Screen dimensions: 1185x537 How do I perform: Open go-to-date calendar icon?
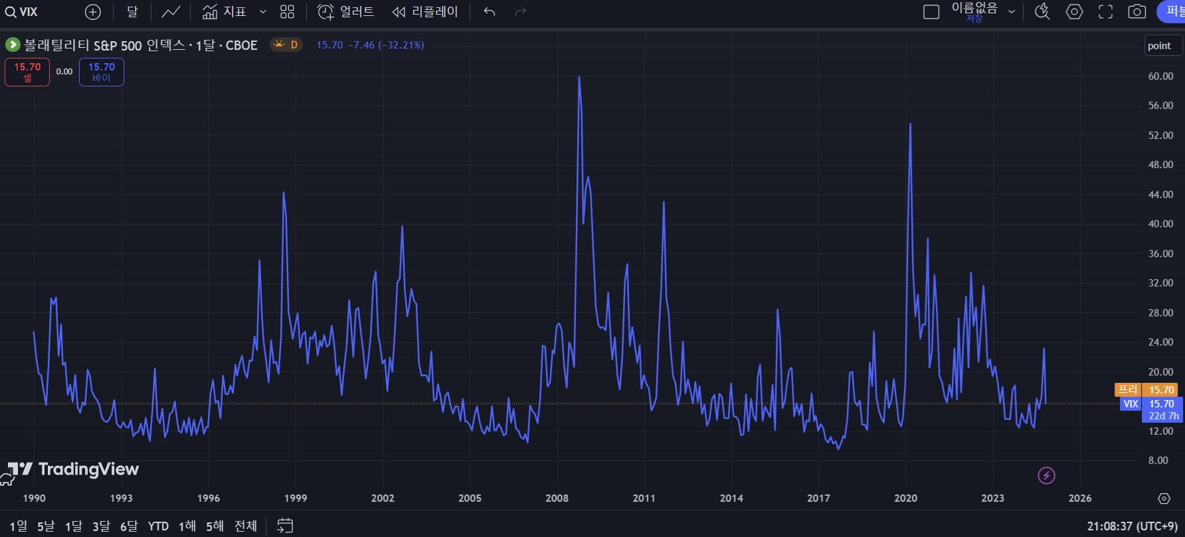(x=285, y=526)
